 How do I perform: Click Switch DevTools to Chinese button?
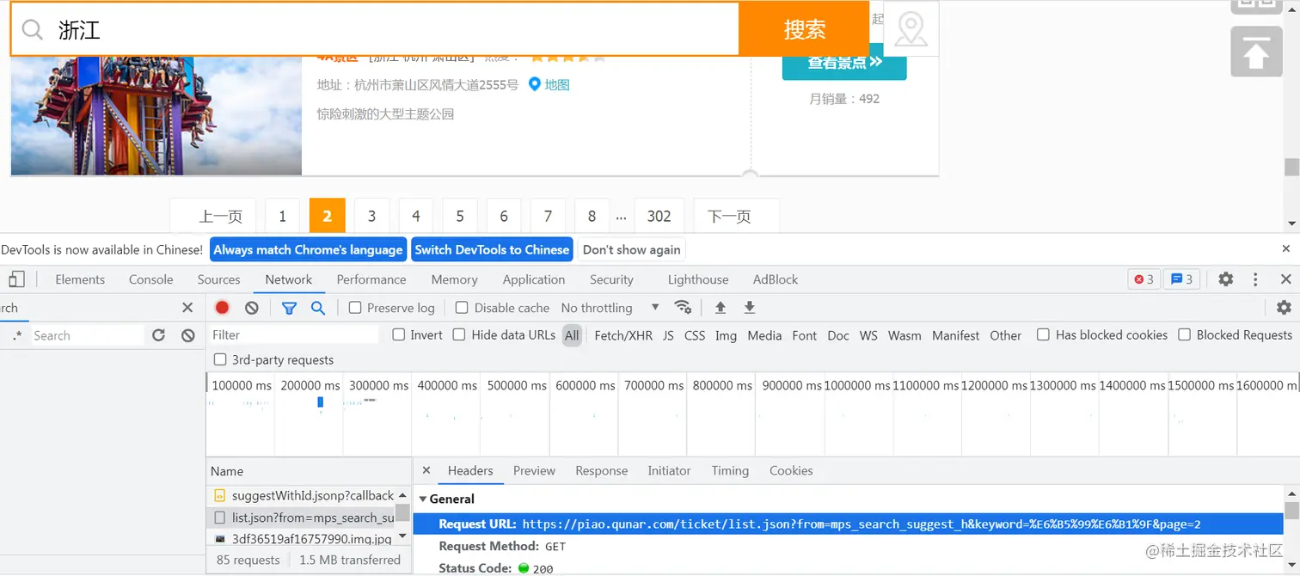pyautogui.click(x=492, y=249)
